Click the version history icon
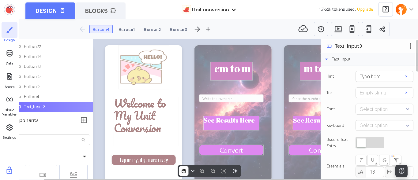 pyautogui.click(x=321, y=29)
